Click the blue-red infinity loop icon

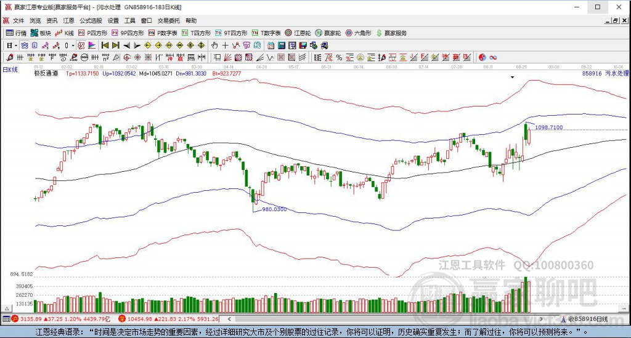[493, 57]
